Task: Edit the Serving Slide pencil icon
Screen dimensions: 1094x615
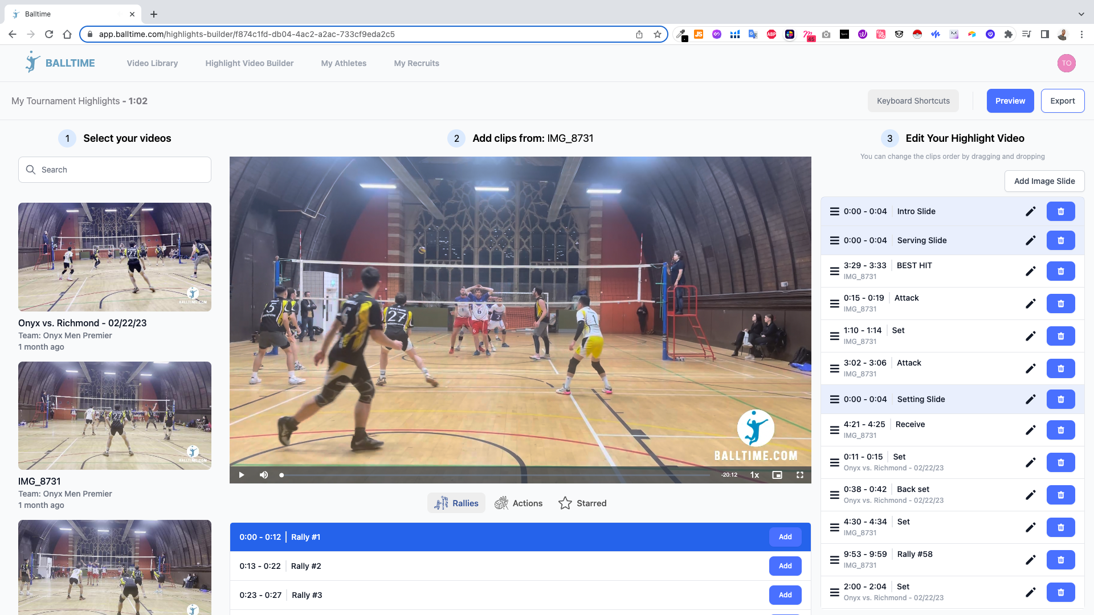Action: pos(1030,240)
